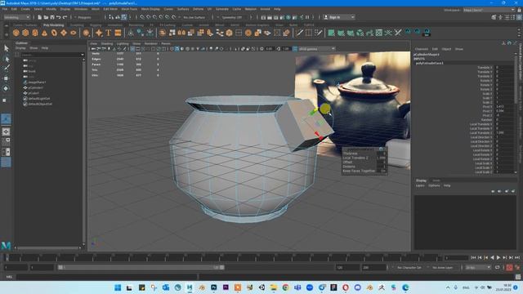
Task: Open the Outliner search filter dropdown
Action: pos(83,55)
